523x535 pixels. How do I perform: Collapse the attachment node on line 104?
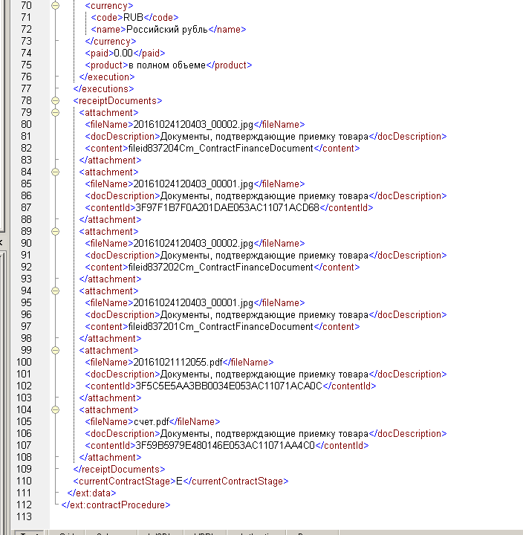(55, 409)
